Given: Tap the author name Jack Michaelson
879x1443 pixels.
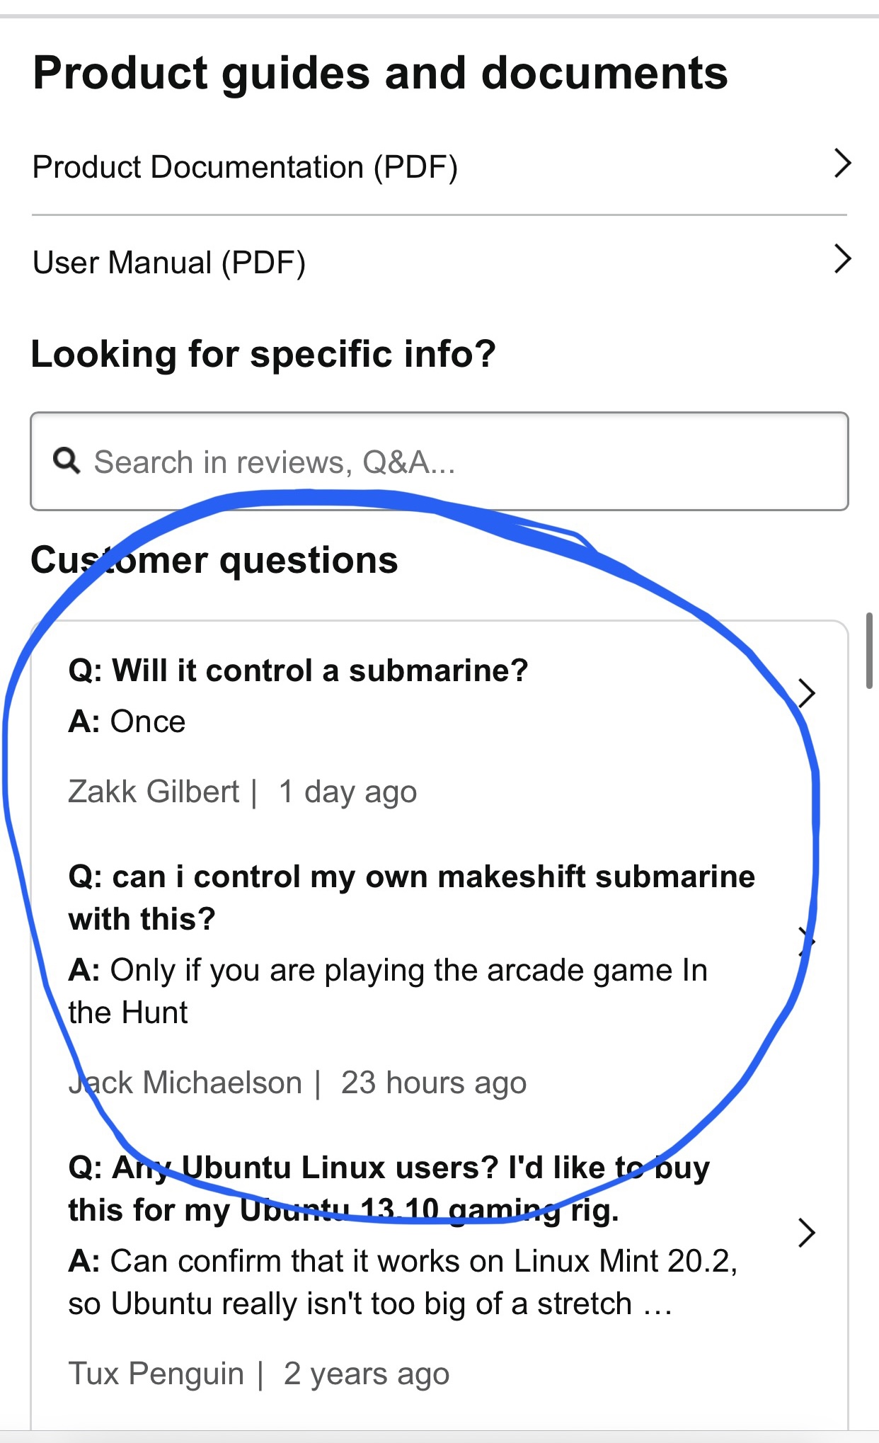Looking at the screenshot, I should point(185,1083).
